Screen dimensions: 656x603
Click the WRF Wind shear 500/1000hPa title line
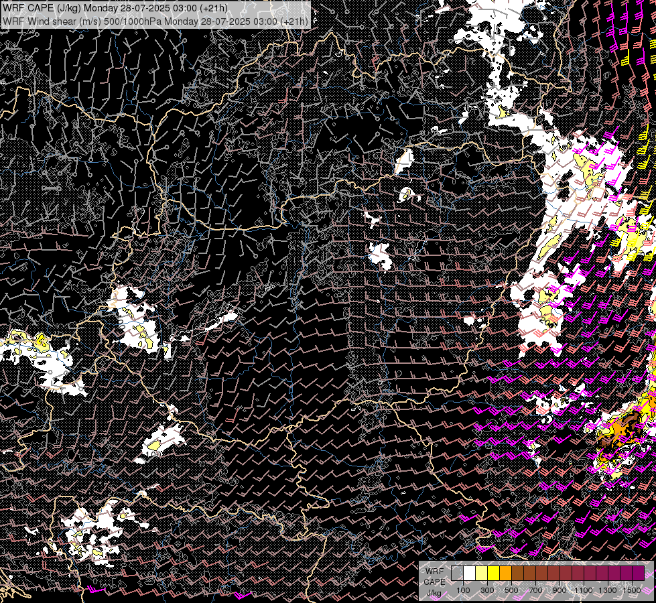click(x=155, y=21)
